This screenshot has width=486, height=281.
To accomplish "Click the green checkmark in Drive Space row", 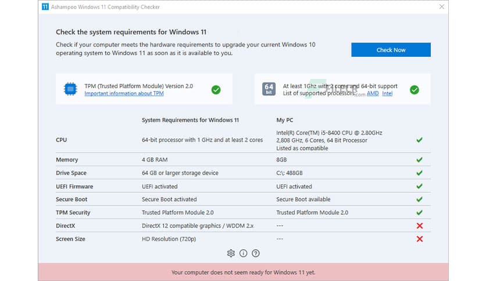I will pos(419,172).
